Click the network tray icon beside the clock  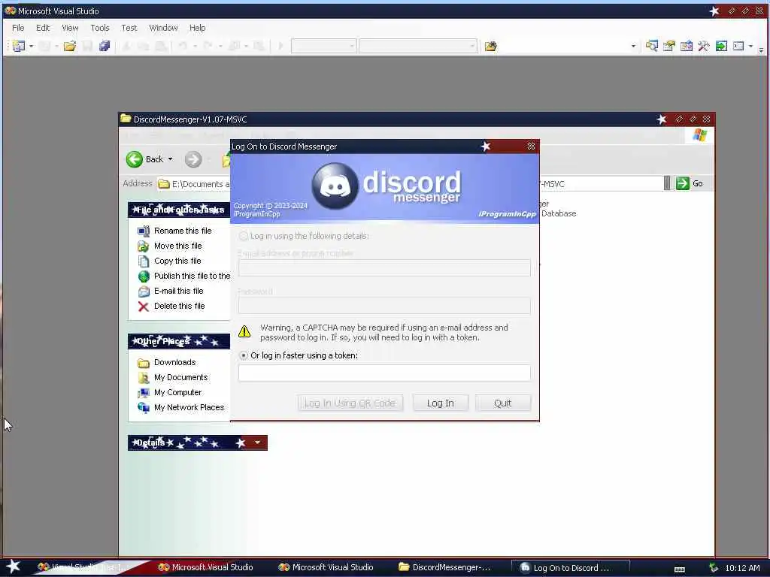point(714,568)
